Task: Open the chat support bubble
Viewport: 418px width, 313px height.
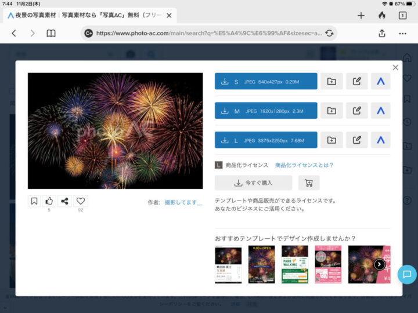Action: [x=406, y=274]
